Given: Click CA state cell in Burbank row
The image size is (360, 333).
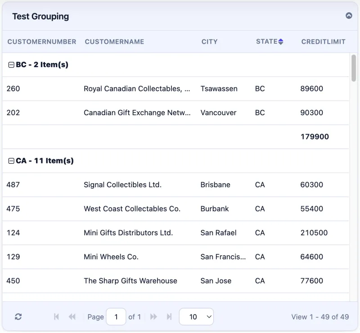Looking at the screenshot, I should click(x=260, y=209).
